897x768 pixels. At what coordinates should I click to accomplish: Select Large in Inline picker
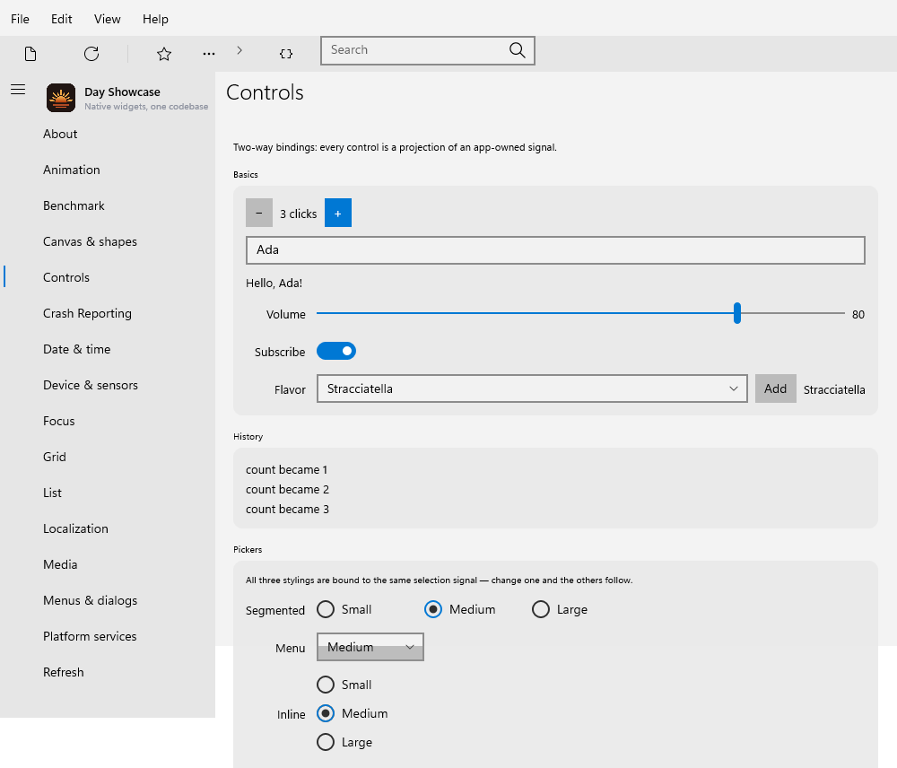pos(344,742)
